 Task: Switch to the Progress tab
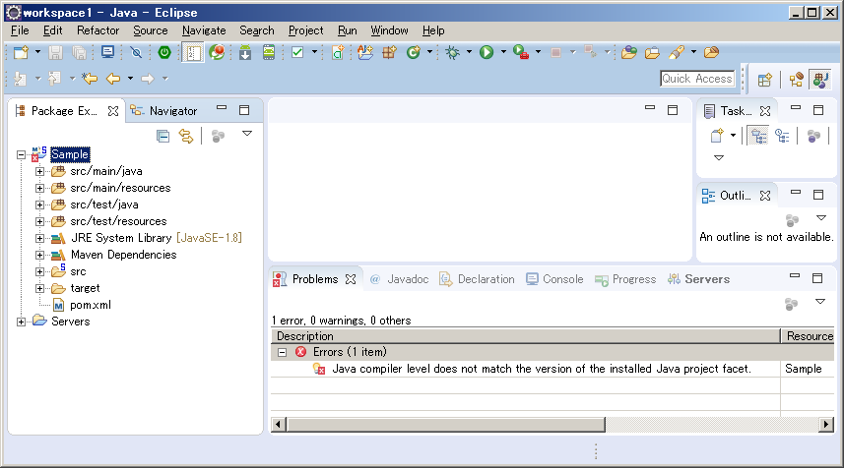(x=625, y=279)
